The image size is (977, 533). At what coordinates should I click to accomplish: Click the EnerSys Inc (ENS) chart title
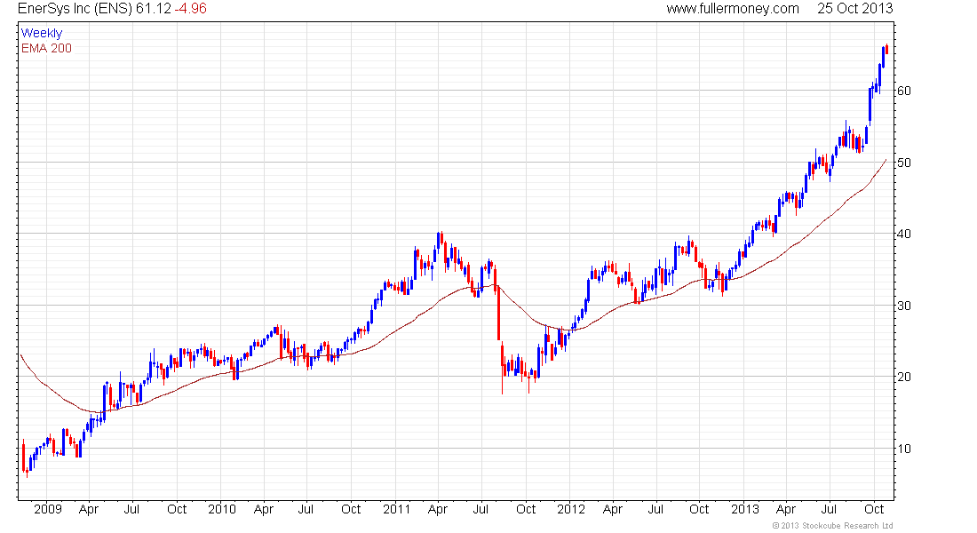[x=75, y=9]
